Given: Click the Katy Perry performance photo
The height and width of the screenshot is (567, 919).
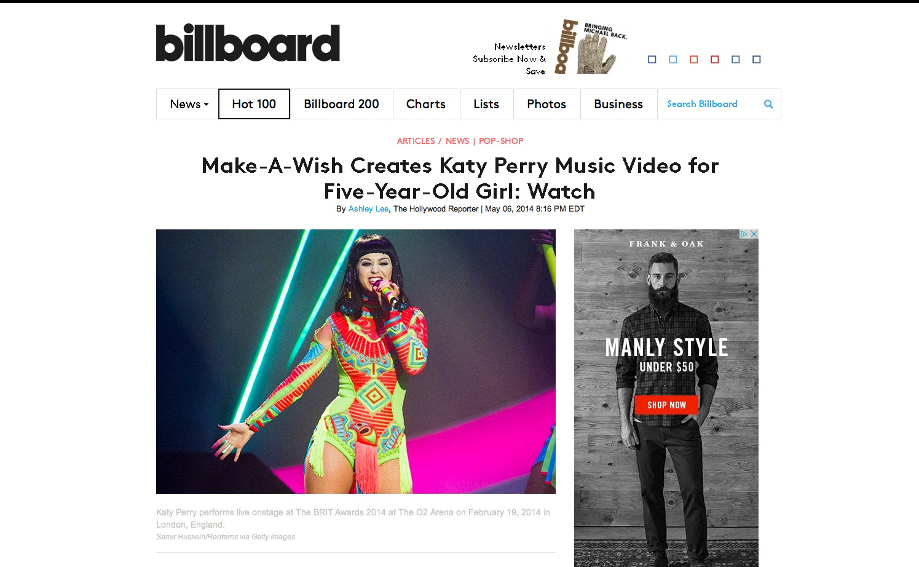Looking at the screenshot, I should (x=356, y=362).
